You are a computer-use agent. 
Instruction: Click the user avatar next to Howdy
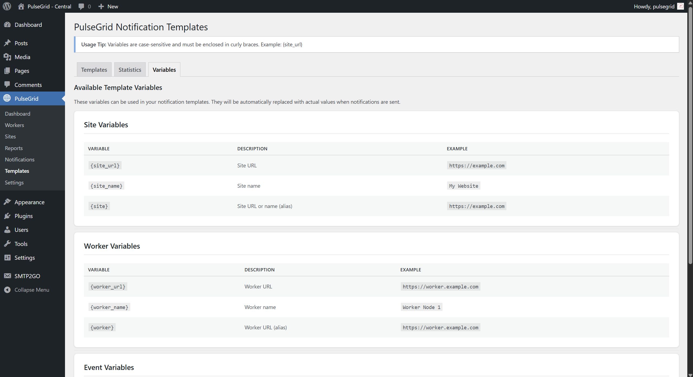[x=681, y=6]
